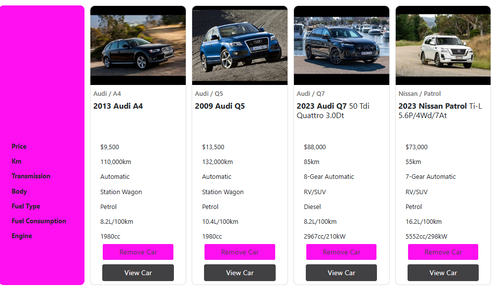Click the 2009 Audi Q5 title
Viewport: 496px width, 289px height.
click(x=220, y=106)
